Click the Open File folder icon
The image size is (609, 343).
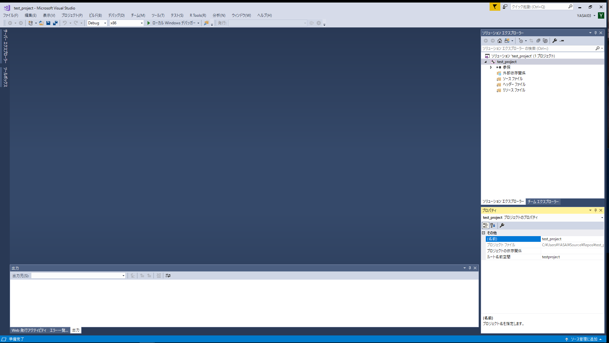41,23
